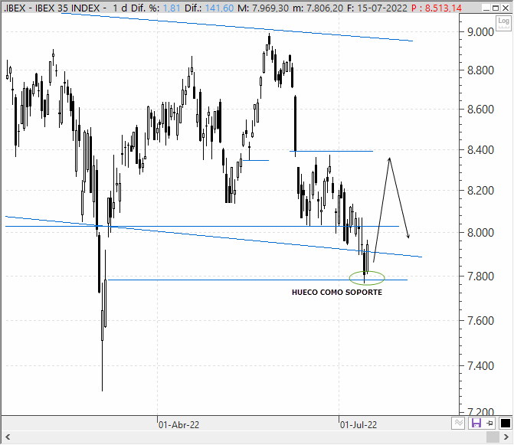514x445 pixels.
Task: Click the horizontal scrollbar left arrow
Action: click(8, 437)
